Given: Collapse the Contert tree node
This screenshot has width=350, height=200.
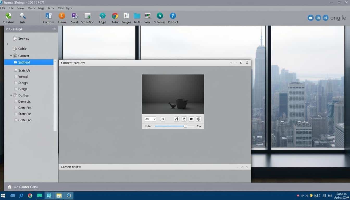Looking at the screenshot, I should coord(11,56).
